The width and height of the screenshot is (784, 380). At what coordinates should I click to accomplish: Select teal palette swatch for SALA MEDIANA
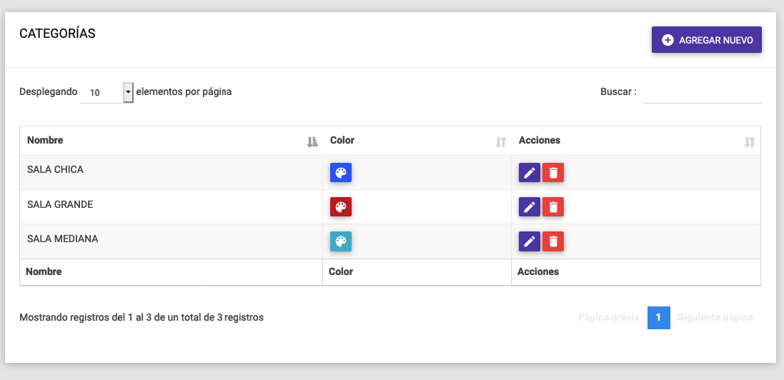click(341, 241)
